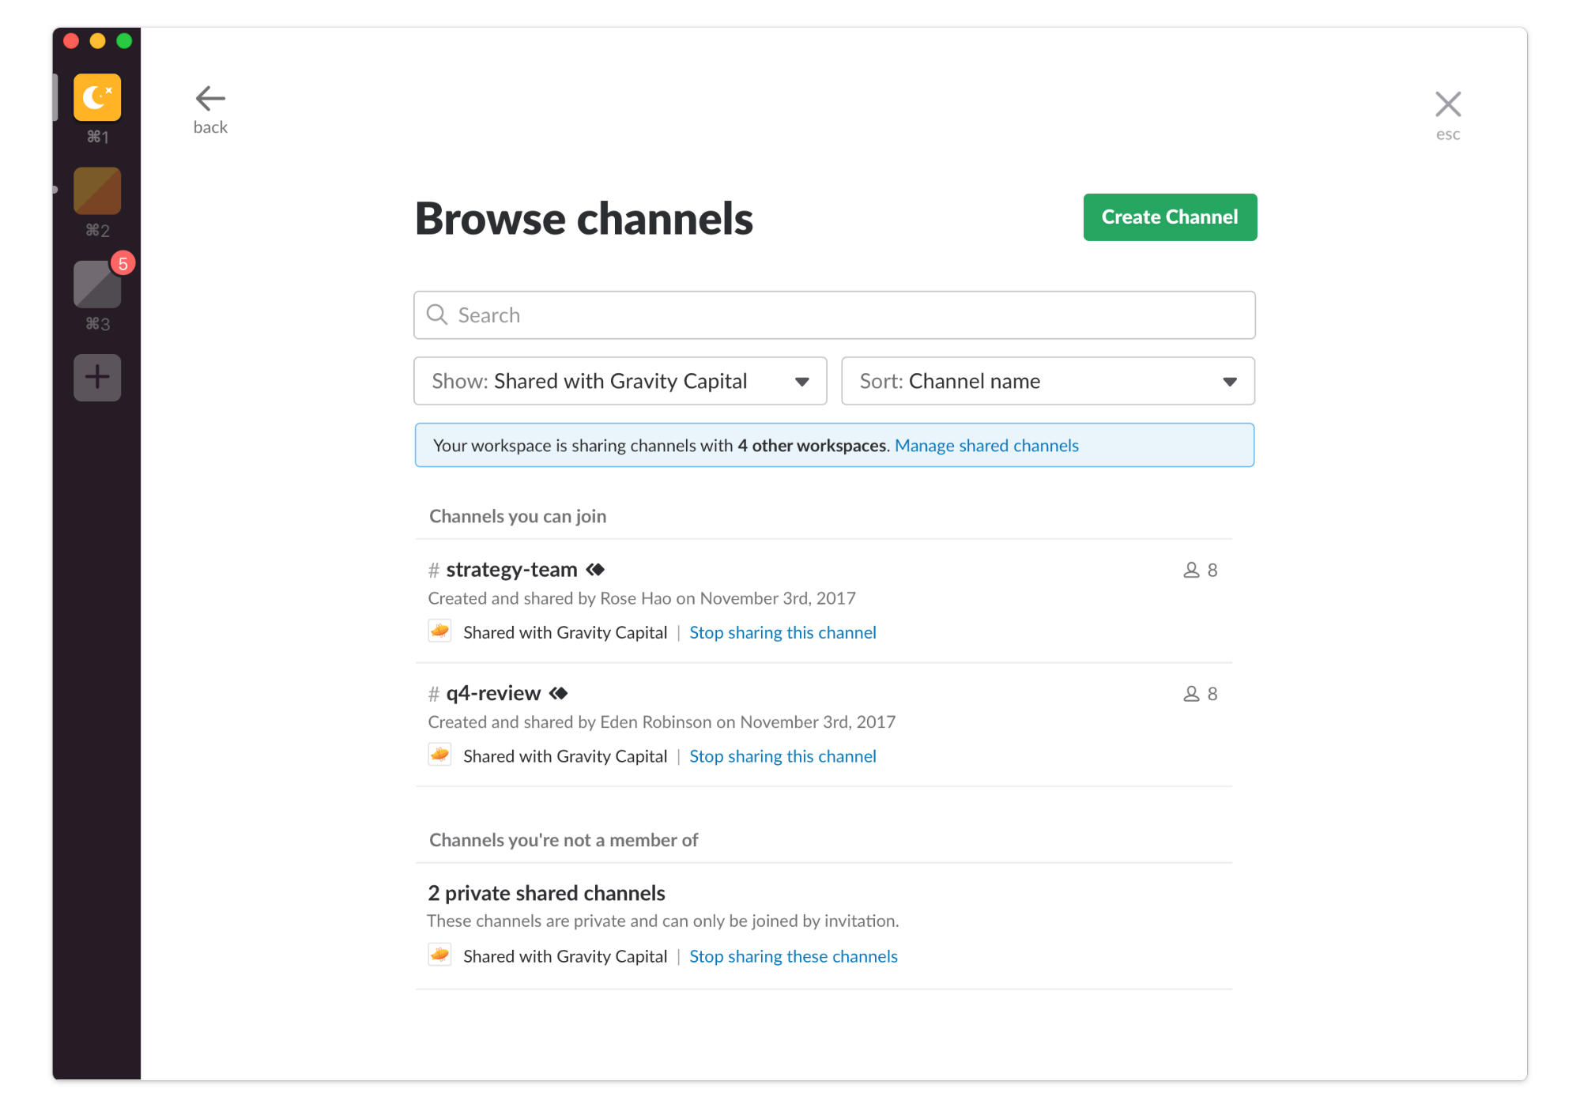Switch to the yellow moon workspace icon
Screen dimensions: 1580x1119
97,97
